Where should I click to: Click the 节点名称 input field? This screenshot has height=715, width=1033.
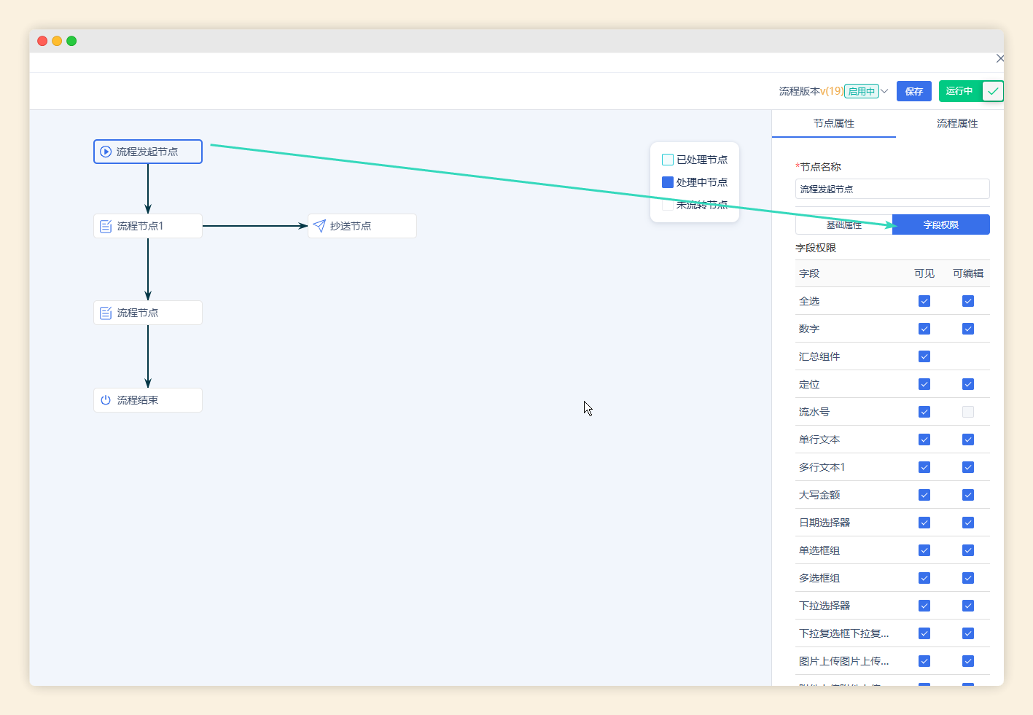point(892,189)
